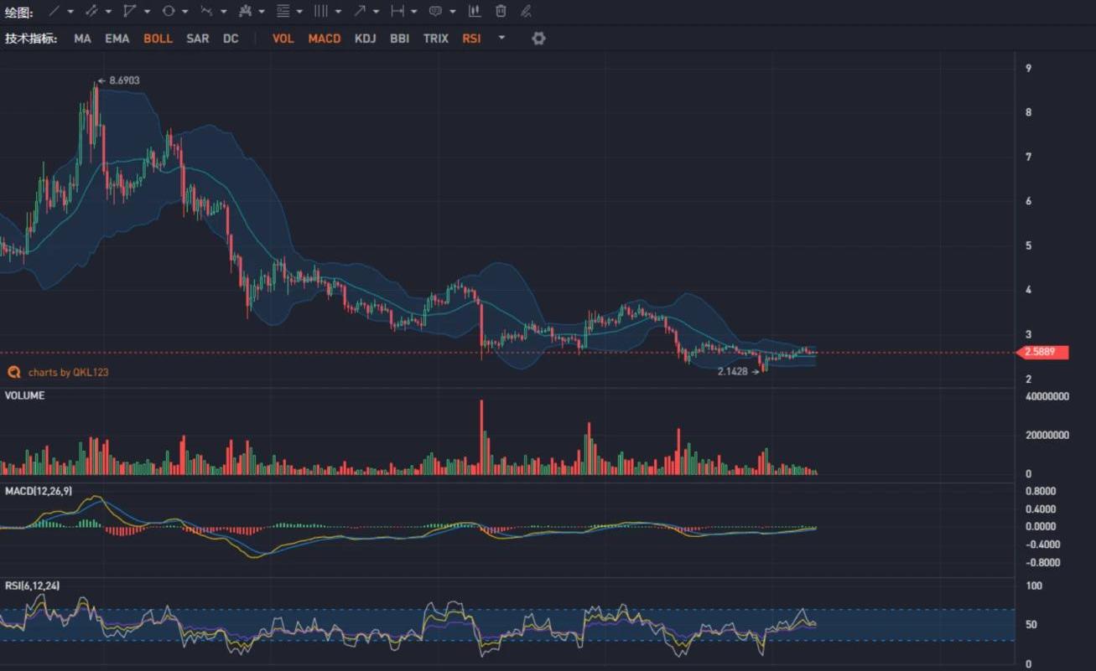Click the charts by QKL123 link
This screenshot has width=1096, height=671.
[68, 372]
